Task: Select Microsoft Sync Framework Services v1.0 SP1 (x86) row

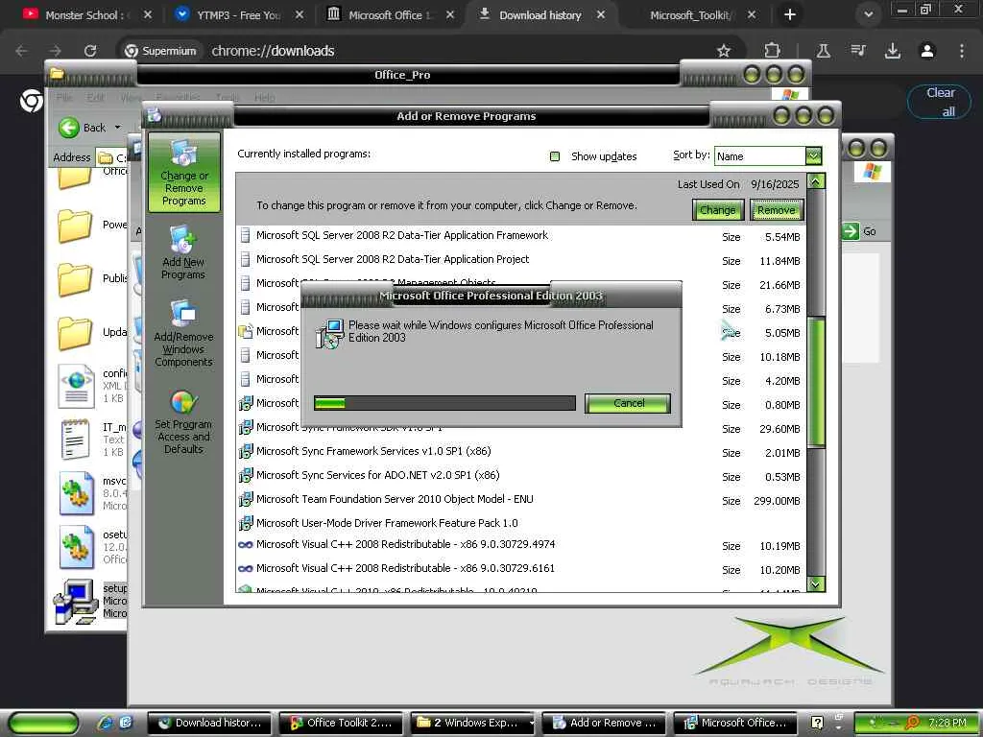Action: point(520,451)
